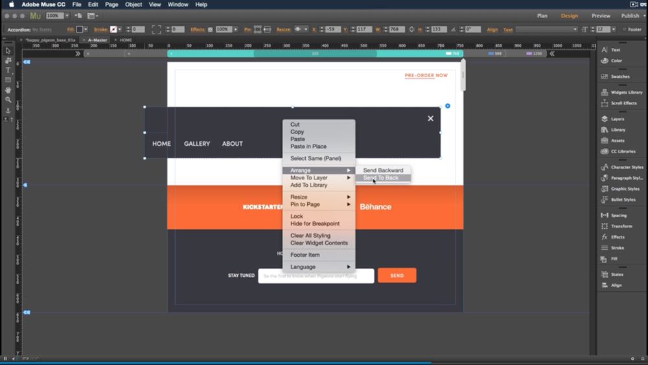
Task: Expand the opacity slider arrow
Action: [236, 29]
